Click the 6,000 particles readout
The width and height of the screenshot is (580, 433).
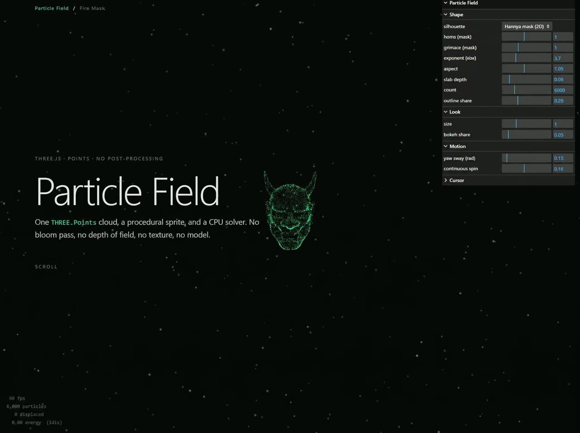pos(26,407)
